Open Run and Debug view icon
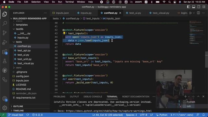The image size is (208, 117). [5, 42]
